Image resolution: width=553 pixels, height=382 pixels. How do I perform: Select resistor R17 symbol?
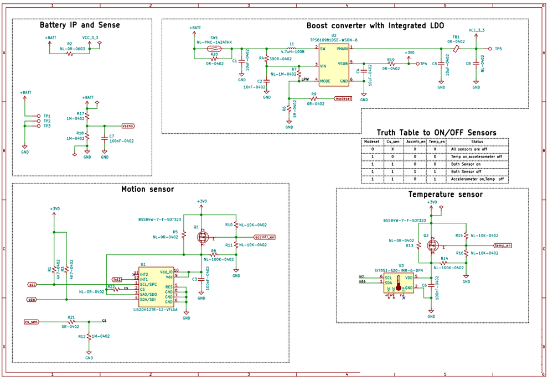[87, 116]
